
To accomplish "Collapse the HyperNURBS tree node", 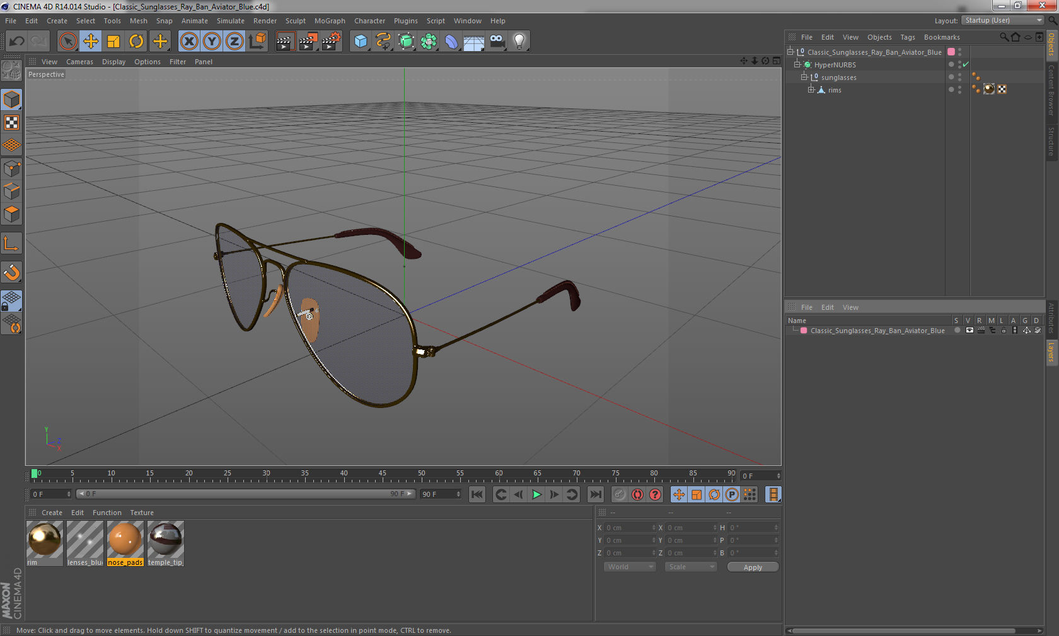I will pyautogui.click(x=797, y=64).
